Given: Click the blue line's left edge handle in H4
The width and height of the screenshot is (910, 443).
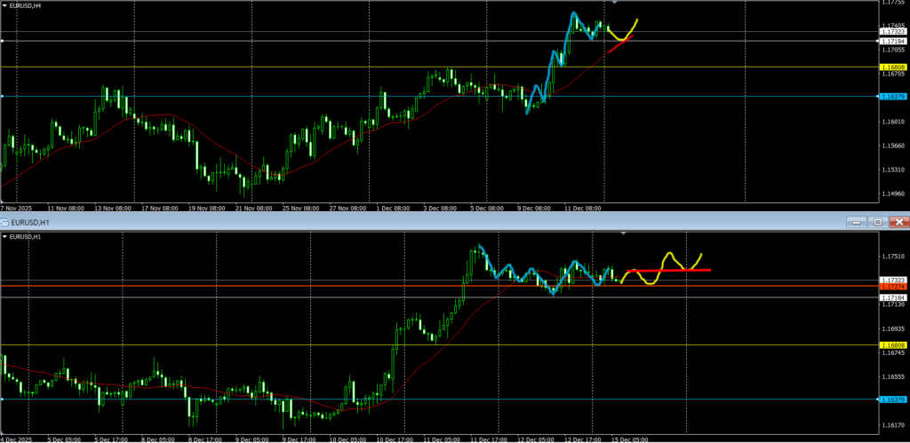Looking at the screenshot, I should [3, 96].
